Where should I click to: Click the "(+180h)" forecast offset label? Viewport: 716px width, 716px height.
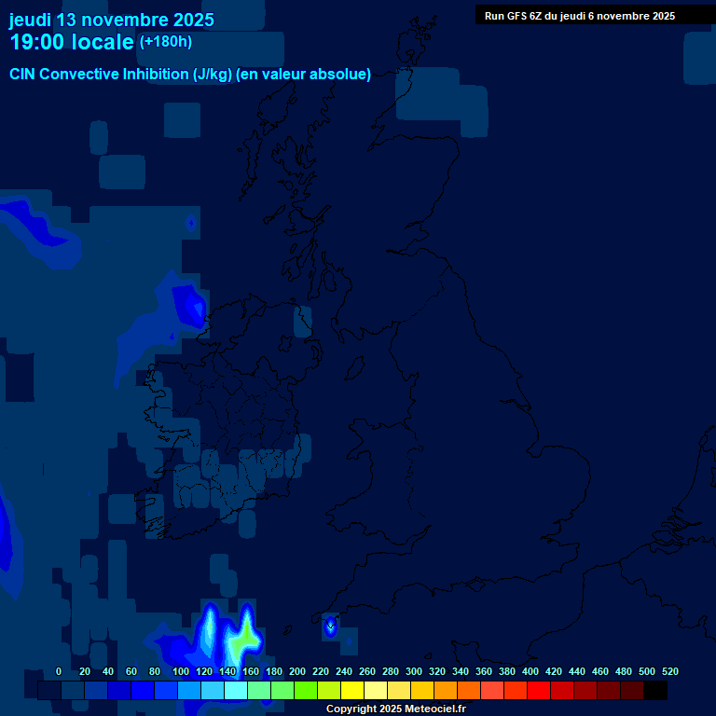coord(166,42)
